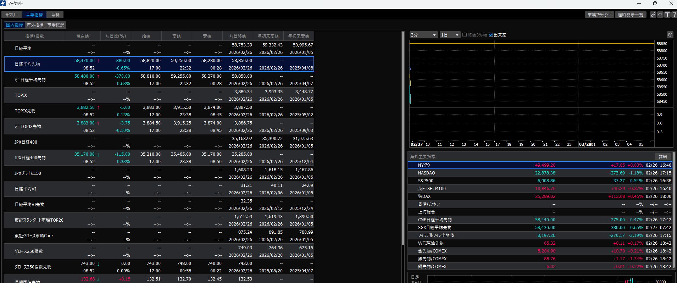
Task: Open the 3分 interval dropdown
Action: (x=423, y=35)
